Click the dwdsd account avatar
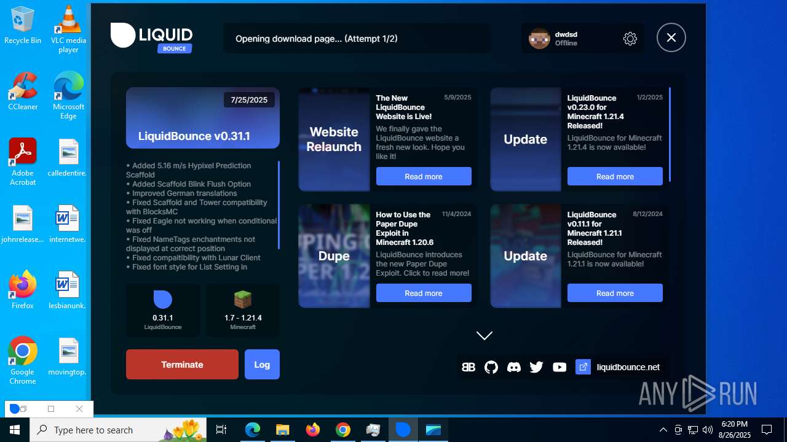The width and height of the screenshot is (787, 442). (539, 39)
